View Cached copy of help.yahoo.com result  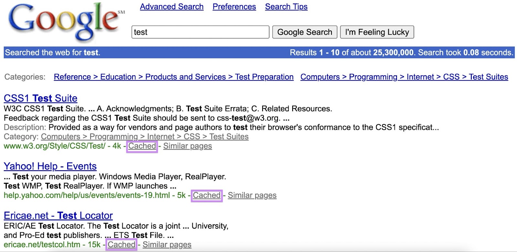pyautogui.click(x=206, y=195)
